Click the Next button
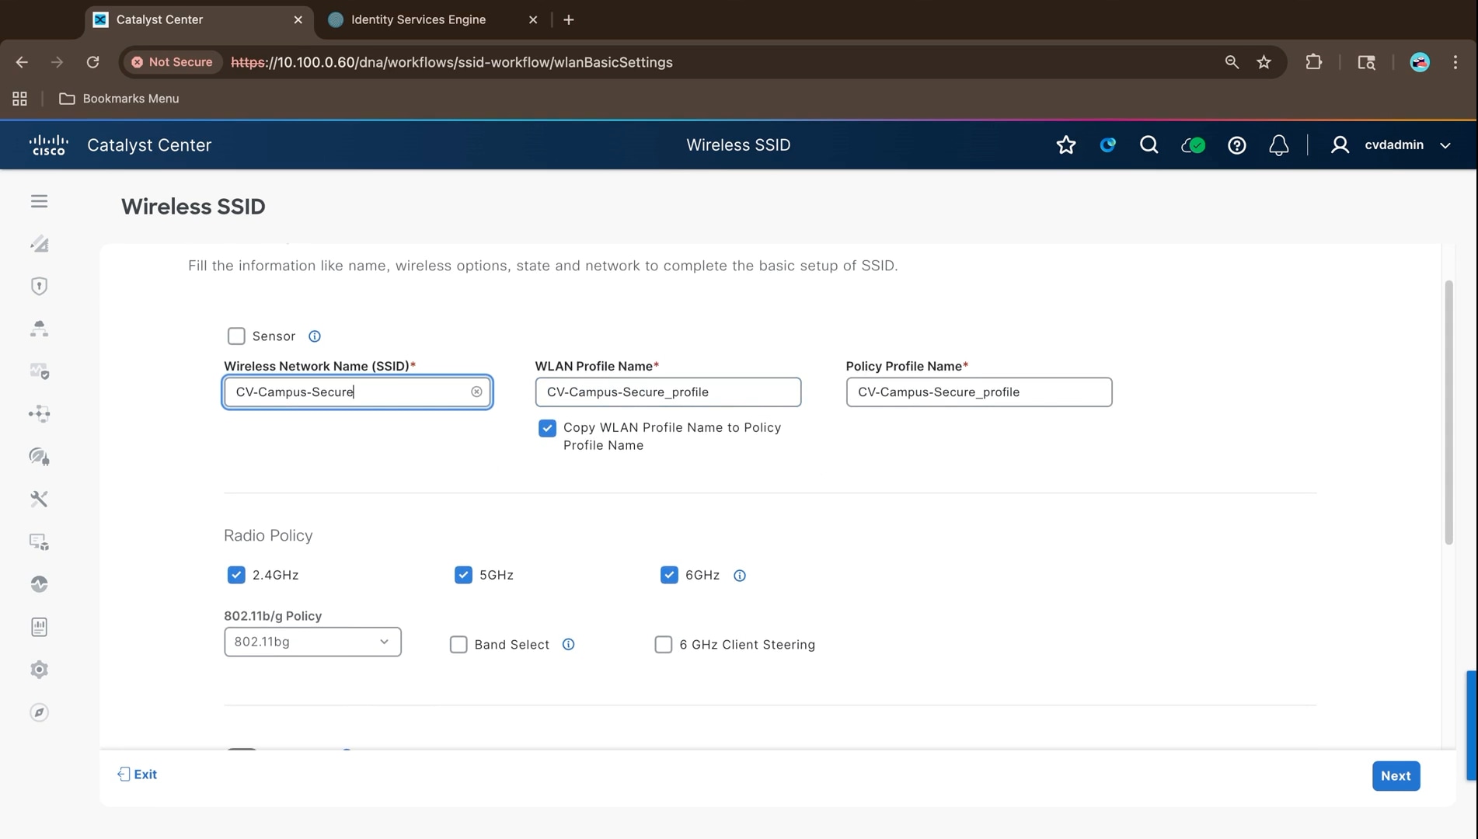The image size is (1478, 839). [x=1396, y=776]
